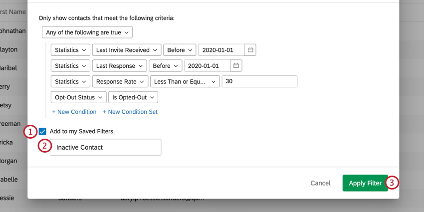This screenshot has height=212, width=424.
Task: Click the Apply Filter button
Action: click(x=365, y=183)
